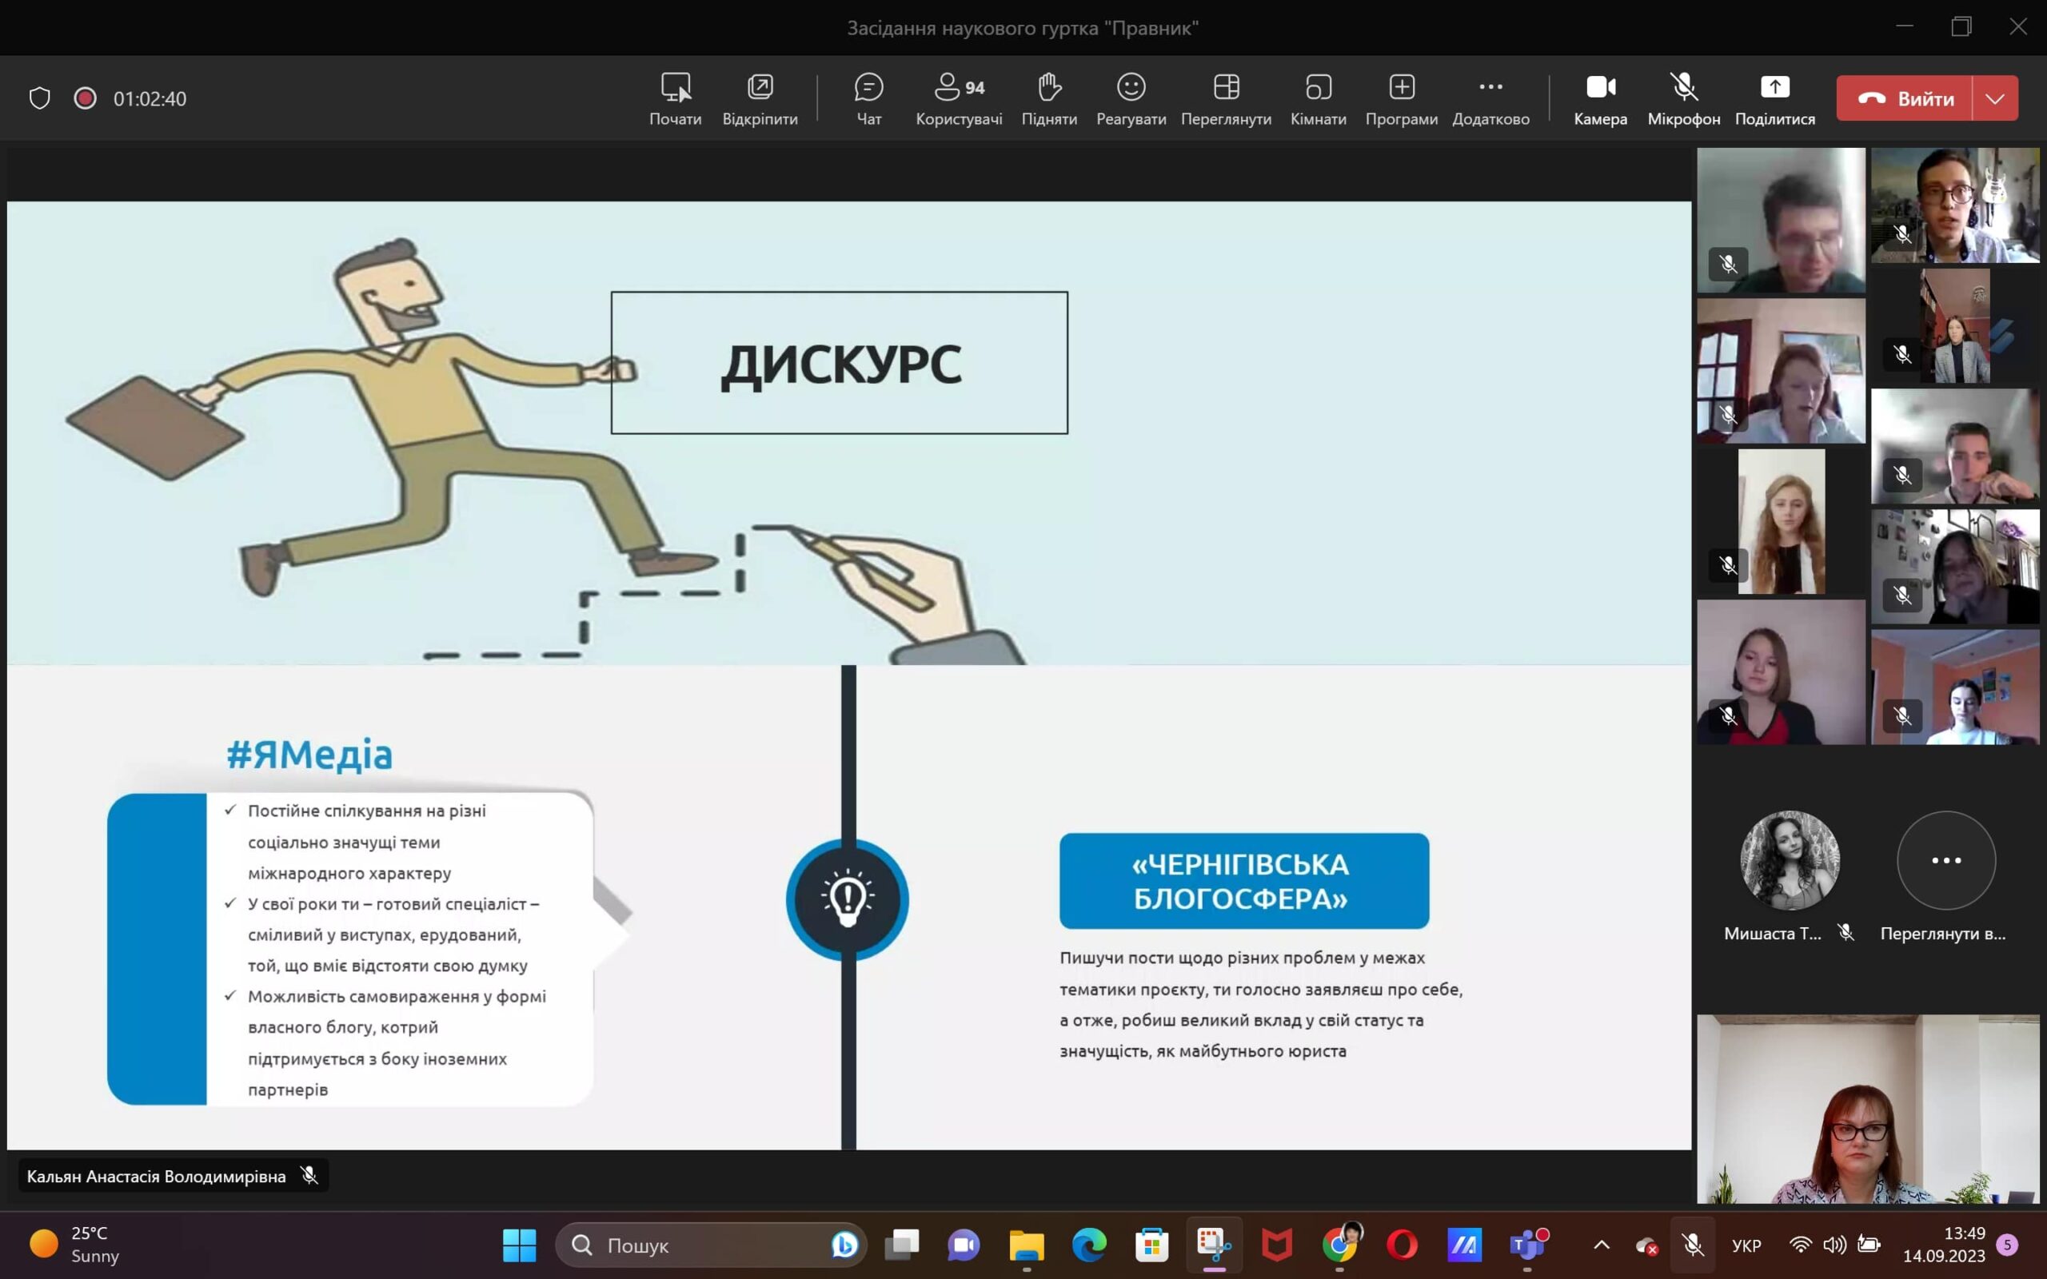This screenshot has width=2047, height=1279.
Task: Toggle the Мікрофон mute in Teams toolbar
Action: pos(1683,99)
